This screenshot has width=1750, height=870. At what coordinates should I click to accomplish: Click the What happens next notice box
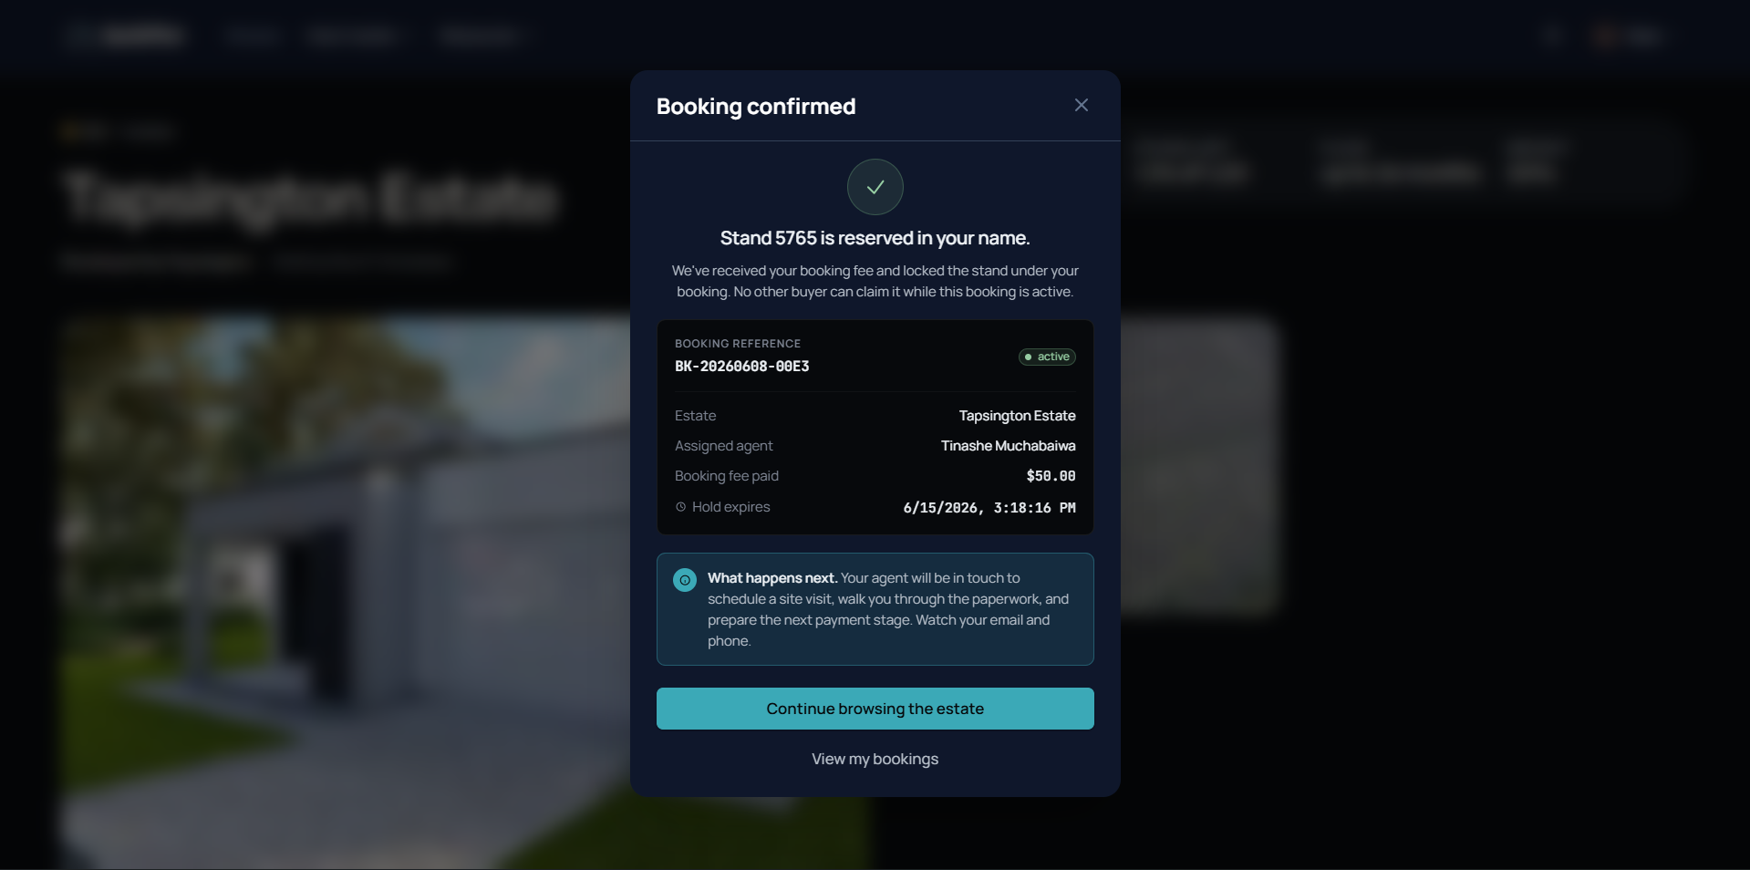[x=875, y=609]
